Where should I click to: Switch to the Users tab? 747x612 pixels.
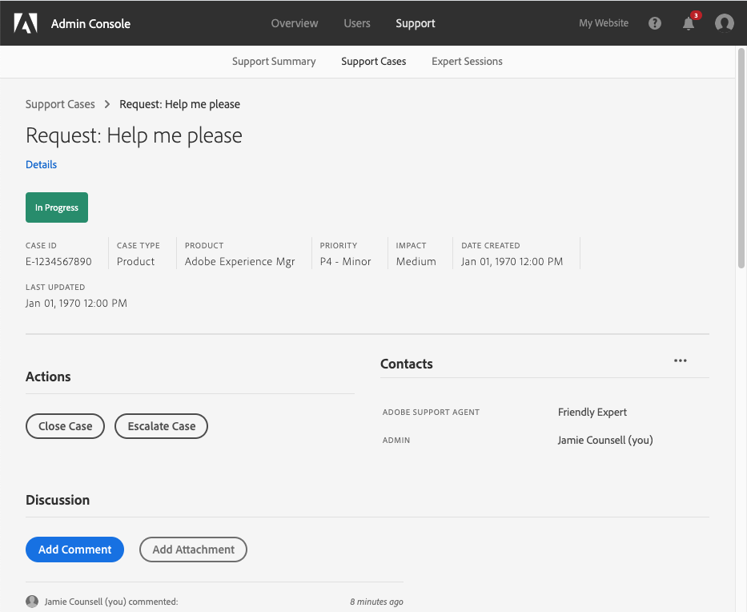pyautogui.click(x=357, y=23)
